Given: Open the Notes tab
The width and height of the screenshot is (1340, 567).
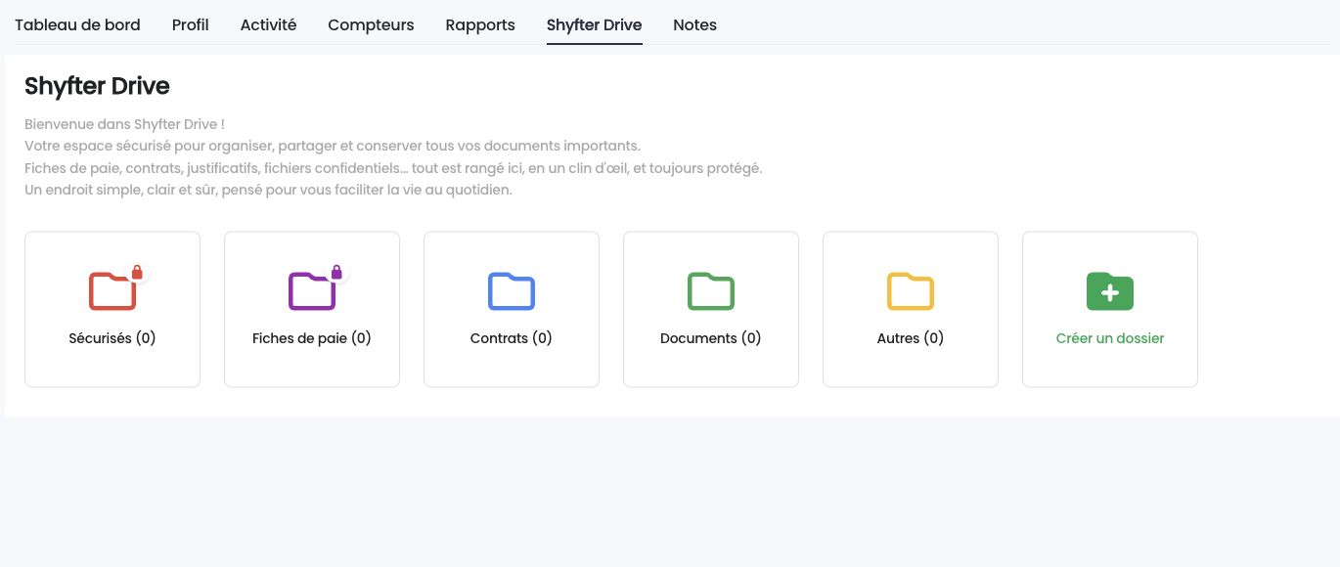Looking at the screenshot, I should [695, 25].
